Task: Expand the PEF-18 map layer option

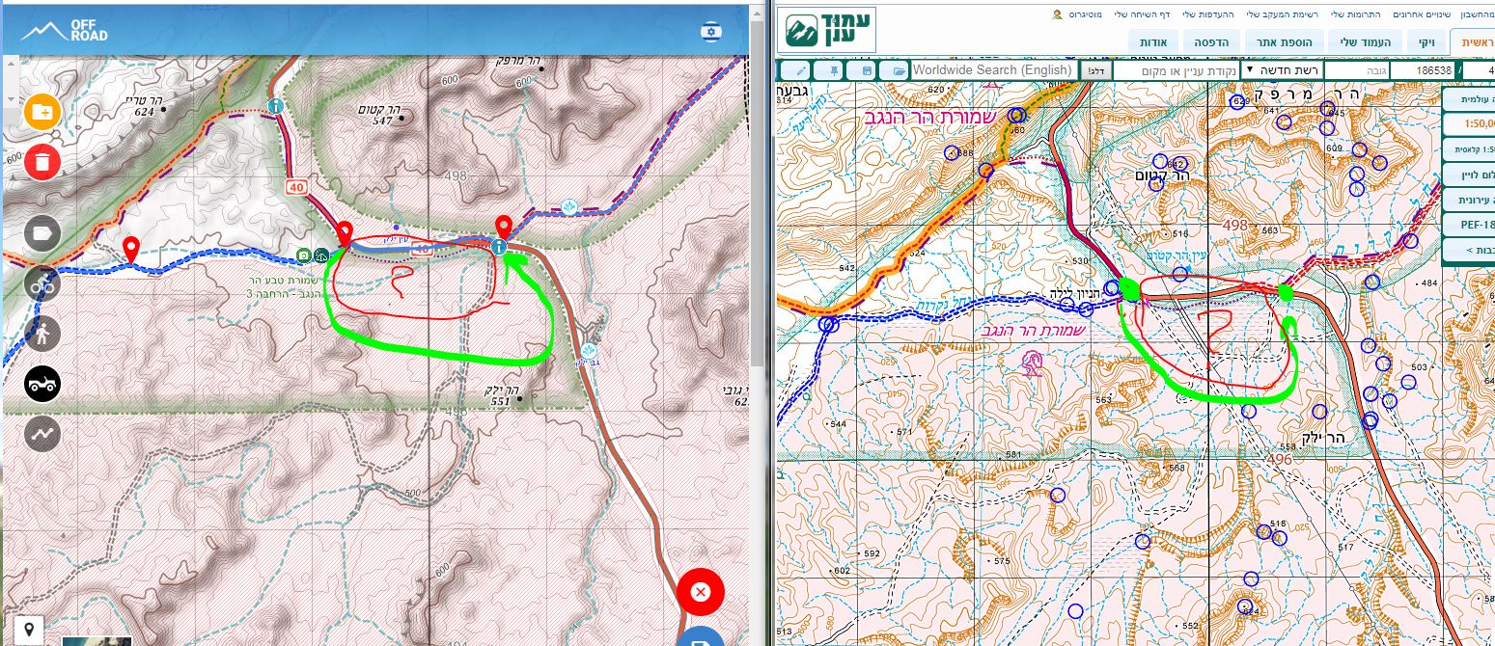Action: click(x=1468, y=225)
